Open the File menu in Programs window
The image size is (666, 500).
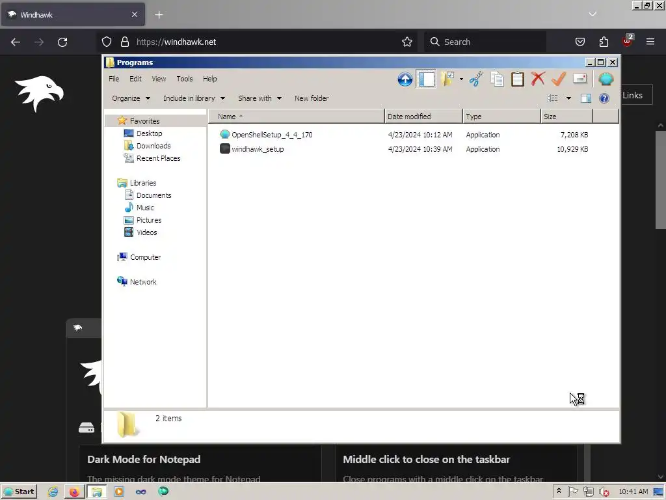point(114,79)
